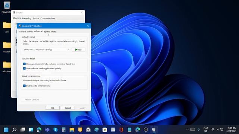Click the Apply button
This screenshot has height=134, width=239.
click(x=83, y=108)
